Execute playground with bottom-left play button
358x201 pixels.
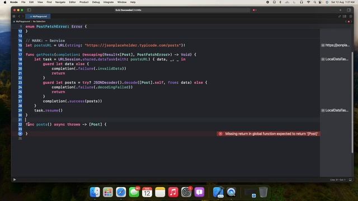point(15,180)
